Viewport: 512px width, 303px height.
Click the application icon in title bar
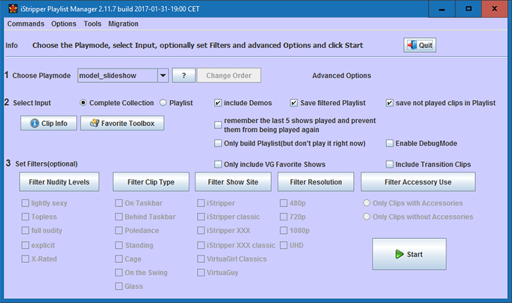(13, 8)
